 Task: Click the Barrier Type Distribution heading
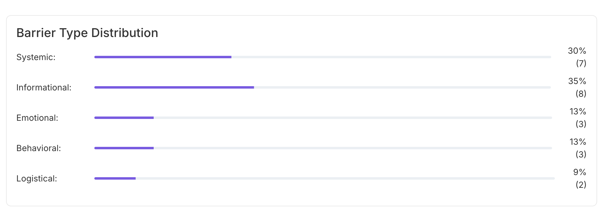[x=87, y=33]
